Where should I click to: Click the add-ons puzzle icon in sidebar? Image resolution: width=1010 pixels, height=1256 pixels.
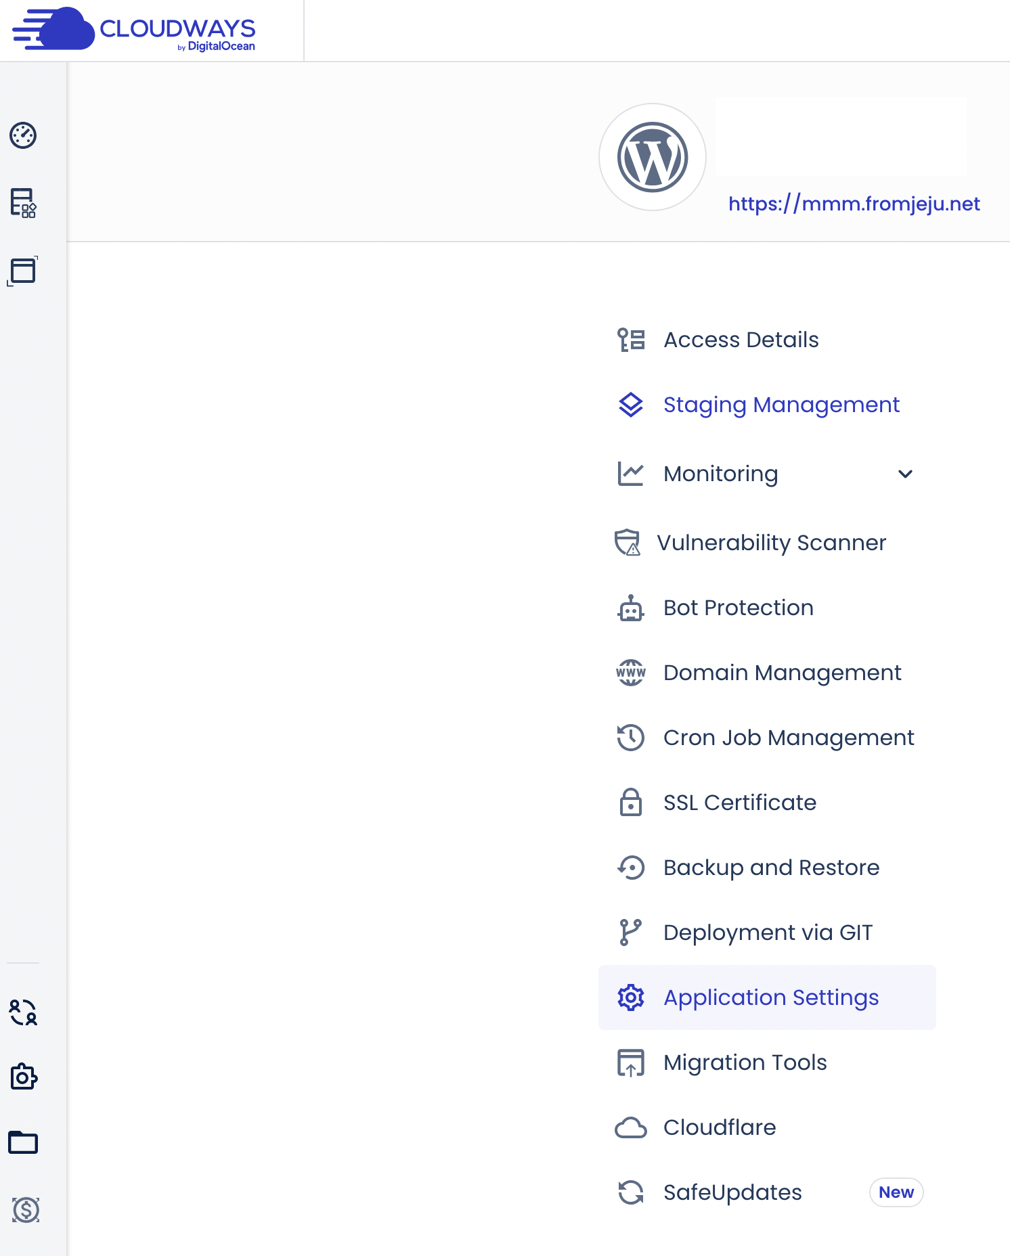23,1076
